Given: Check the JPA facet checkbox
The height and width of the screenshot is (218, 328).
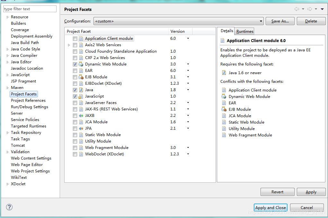Looking at the screenshot, I should pos(75,128).
